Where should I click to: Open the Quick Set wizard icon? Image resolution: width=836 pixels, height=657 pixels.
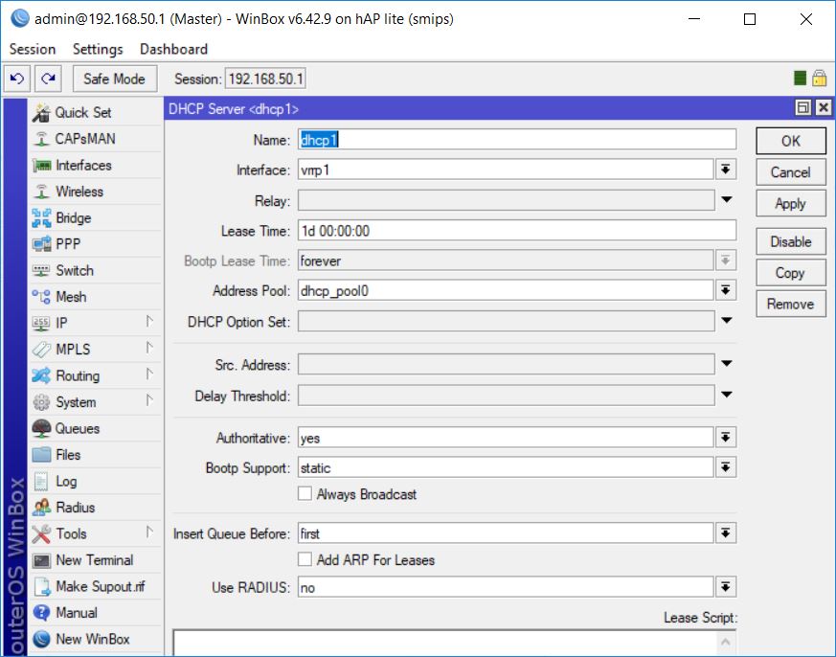point(41,112)
